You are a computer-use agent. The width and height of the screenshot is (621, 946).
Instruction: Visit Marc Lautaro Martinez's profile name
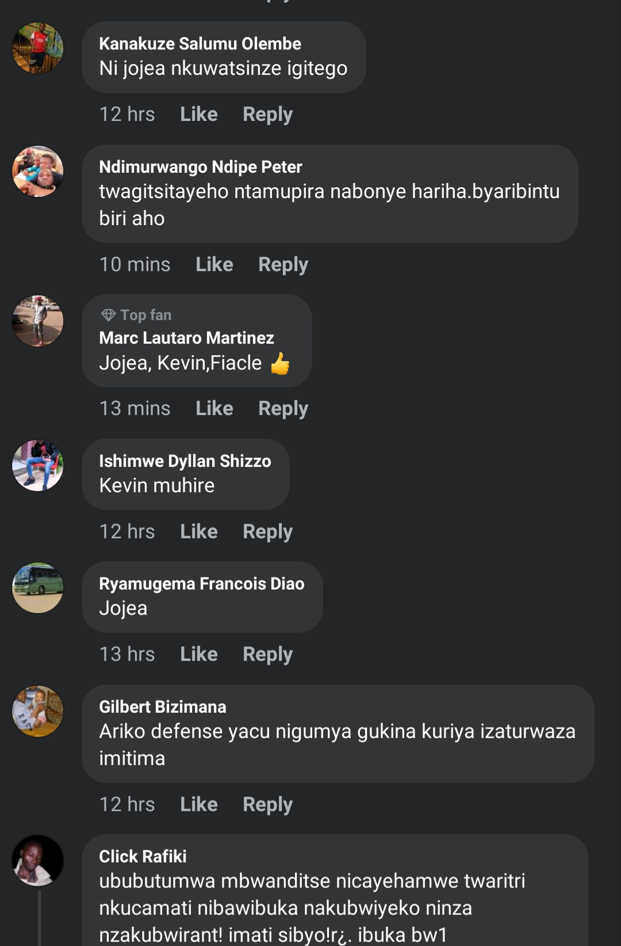pyautogui.click(x=186, y=338)
